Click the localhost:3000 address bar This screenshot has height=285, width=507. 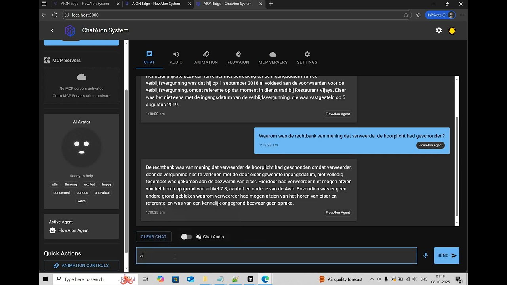tap(236, 15)
